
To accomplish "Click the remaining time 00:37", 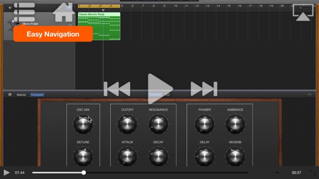I will click(x=296, y=173).
